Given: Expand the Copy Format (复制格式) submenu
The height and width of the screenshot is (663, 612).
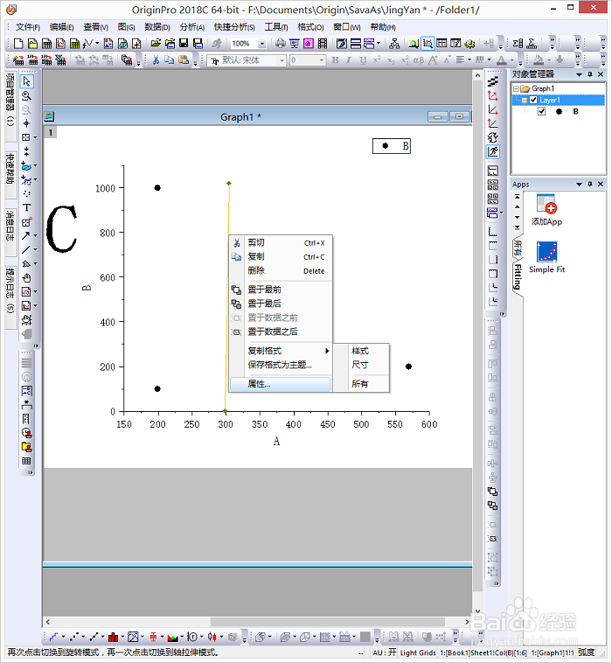Looking at the screenshot, I should 281,351.
